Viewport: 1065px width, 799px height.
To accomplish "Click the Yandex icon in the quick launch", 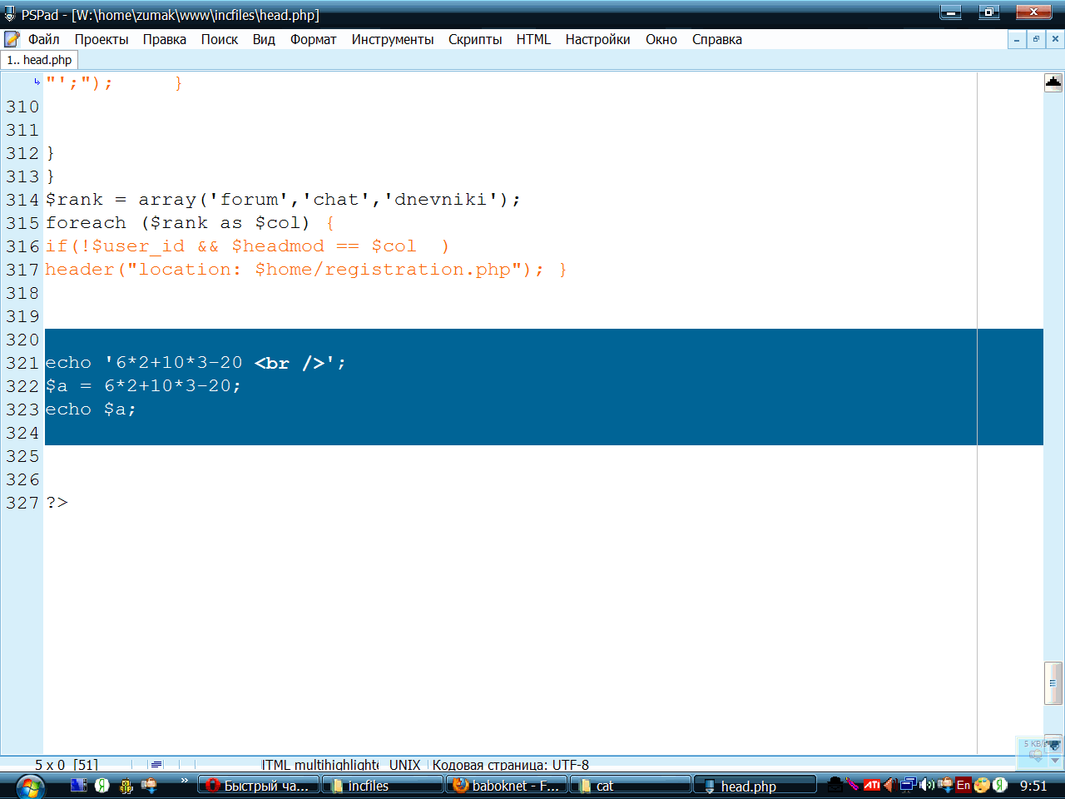I will [x=102, y=785].
